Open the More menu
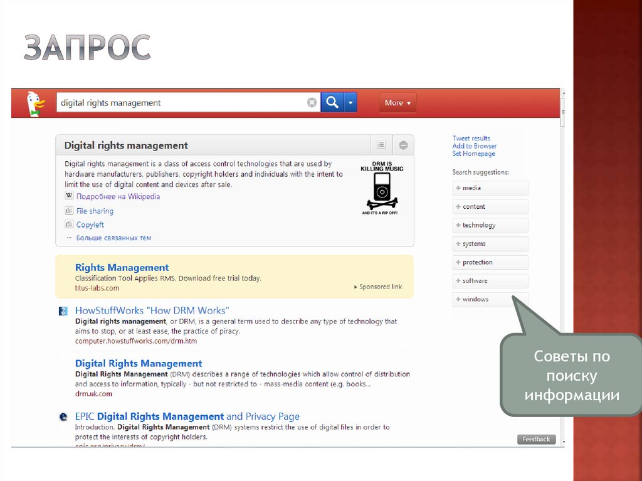The height and width of the screenshot is (481, 642). [397, 103]
